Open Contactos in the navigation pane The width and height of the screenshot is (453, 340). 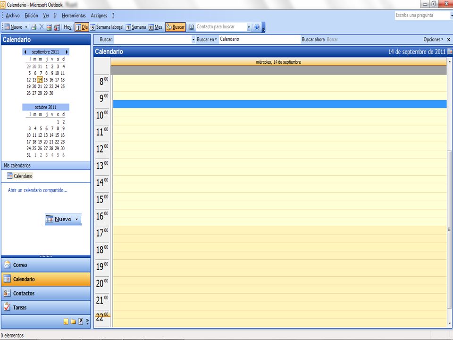tap(46, 293)
